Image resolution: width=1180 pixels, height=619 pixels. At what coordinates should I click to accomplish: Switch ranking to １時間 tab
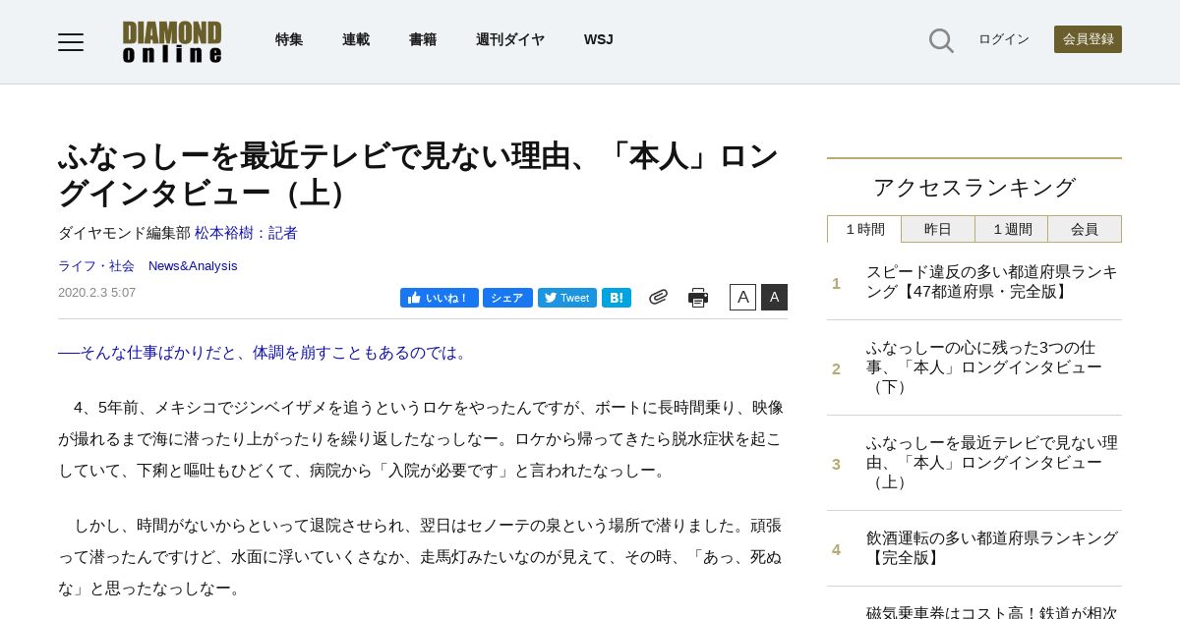coord(864,229)
